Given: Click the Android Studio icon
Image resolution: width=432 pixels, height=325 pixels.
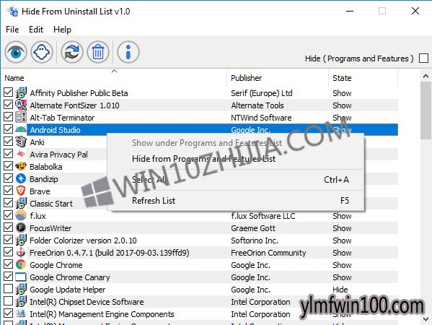Looking at the screenshot, I should point(21,130).
